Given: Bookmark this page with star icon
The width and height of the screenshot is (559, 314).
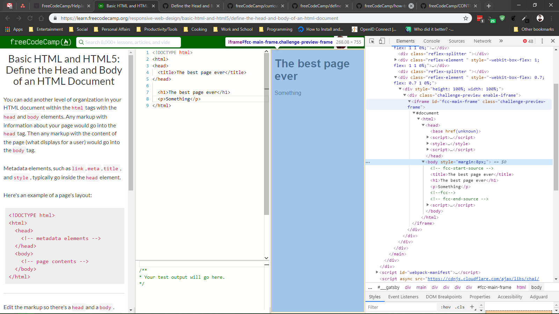Looking at the screenshot, I should point(466,18).
